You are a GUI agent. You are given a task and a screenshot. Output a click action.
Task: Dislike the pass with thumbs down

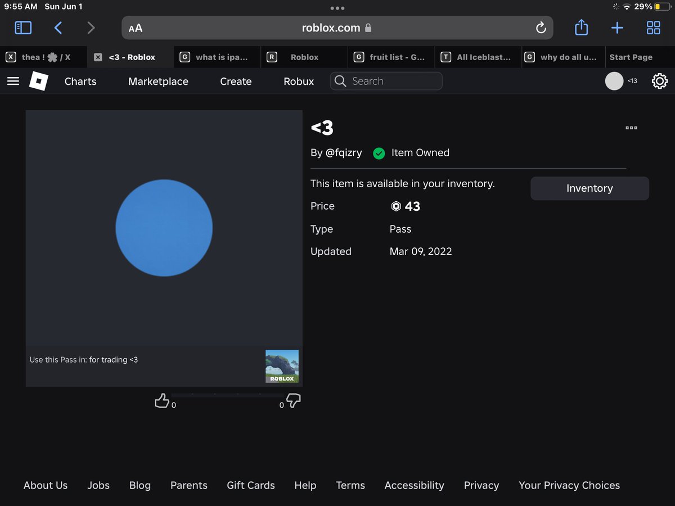[294, 400]
